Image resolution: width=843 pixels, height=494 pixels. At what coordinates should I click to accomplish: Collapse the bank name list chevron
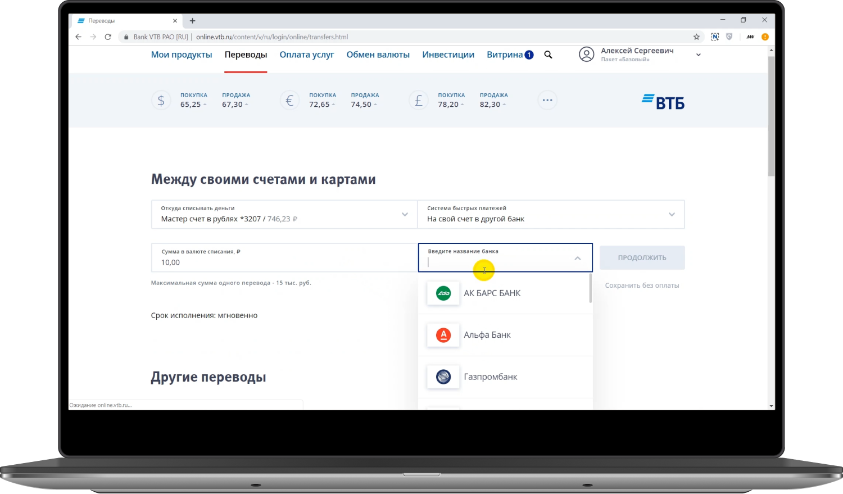(577, 259)
